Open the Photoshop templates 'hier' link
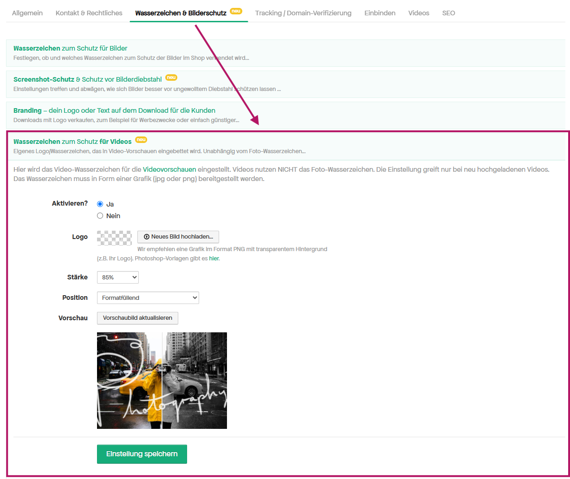 (214, 259)
